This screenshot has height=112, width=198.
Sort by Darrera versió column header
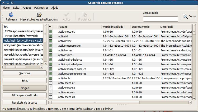tap(145, 27)
